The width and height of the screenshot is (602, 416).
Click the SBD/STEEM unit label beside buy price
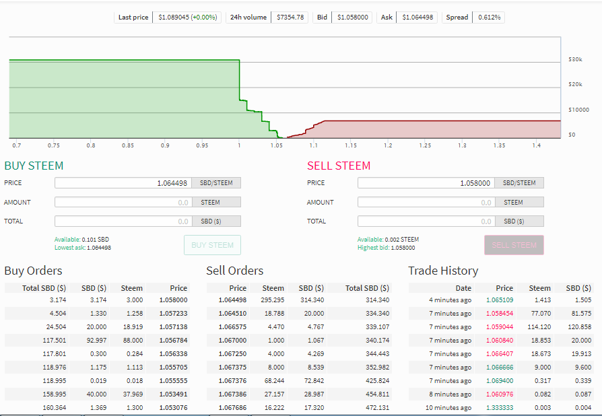216,182
